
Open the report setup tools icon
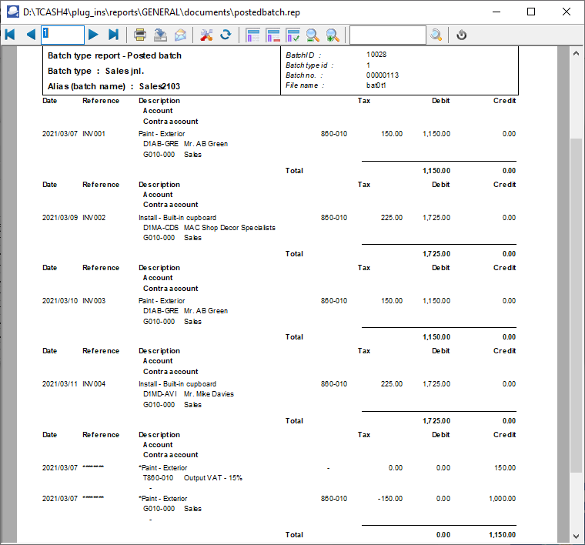(206, 35)
